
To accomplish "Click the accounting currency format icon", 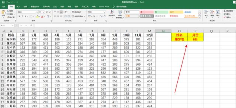I will [x=89, y=16].
